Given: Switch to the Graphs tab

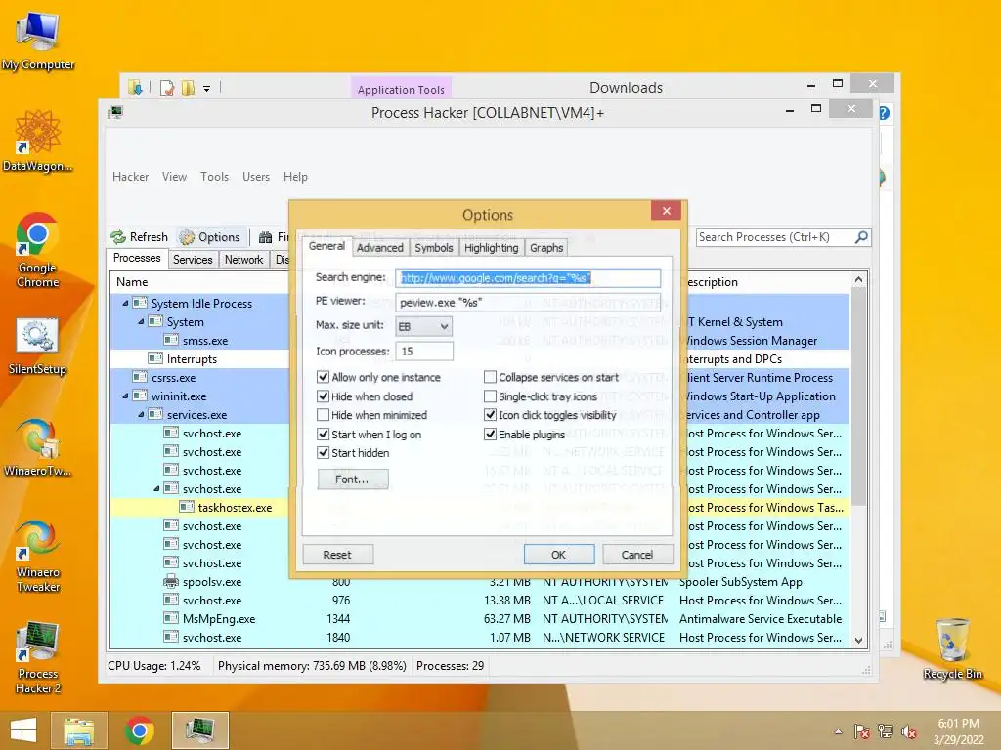Looking at the screenshot, I should tap(546, 247).
